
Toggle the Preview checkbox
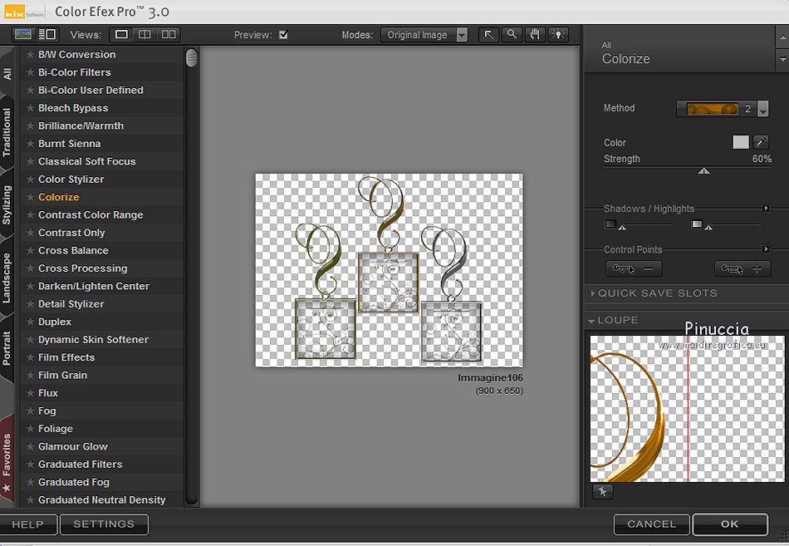283,35
